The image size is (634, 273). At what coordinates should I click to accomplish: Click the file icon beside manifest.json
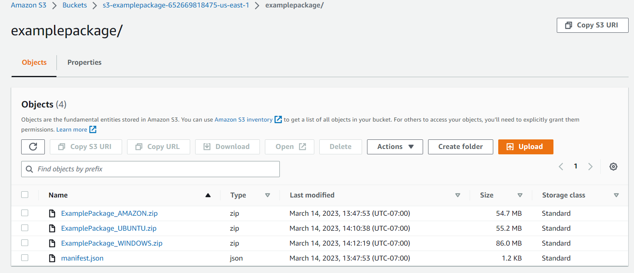pyautogui.click(x=52, y=258)
